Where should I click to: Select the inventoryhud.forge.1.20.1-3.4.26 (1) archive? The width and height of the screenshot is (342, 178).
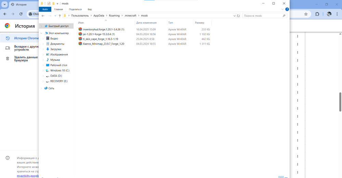coord(104,29)
